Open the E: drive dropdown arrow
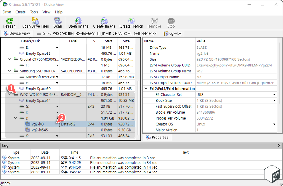 click(x=57, y=47)
